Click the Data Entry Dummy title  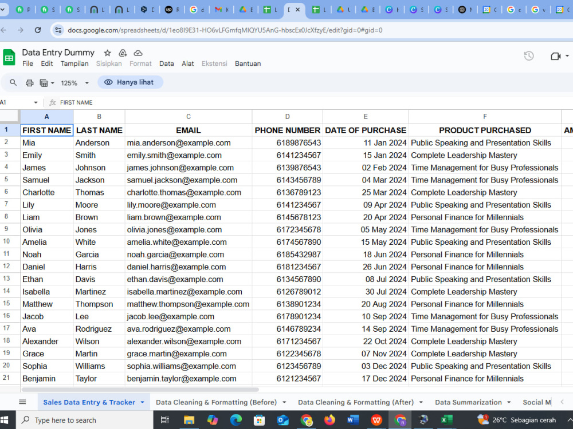pyautogui.click(x=58, y=53)
